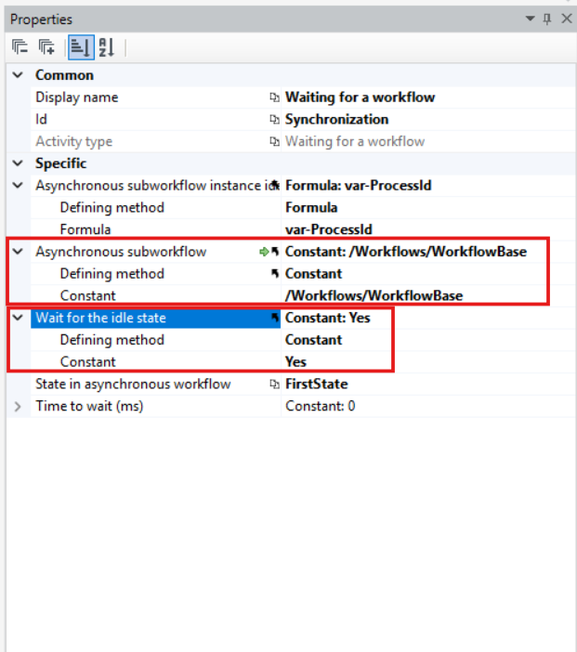Viewport: 577px width, 652px height.
Task: Select the Activity type property label
Action: pyautogui.click(x=73, y=141)
